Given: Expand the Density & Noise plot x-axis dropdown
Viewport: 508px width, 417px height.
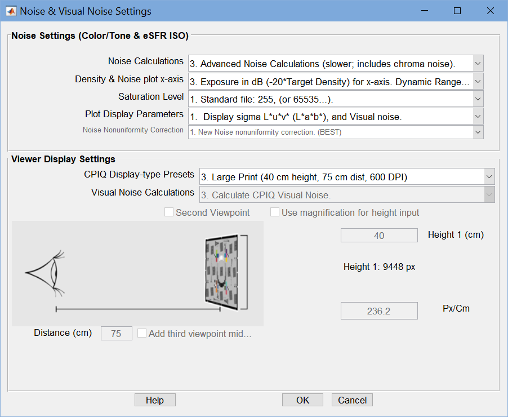Looking at the screenshot, I should click(336, 81).
